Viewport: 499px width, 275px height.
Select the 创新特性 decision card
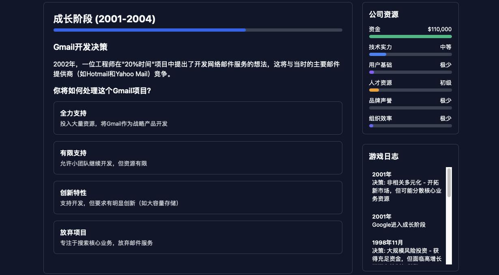(x=198, y=198)
